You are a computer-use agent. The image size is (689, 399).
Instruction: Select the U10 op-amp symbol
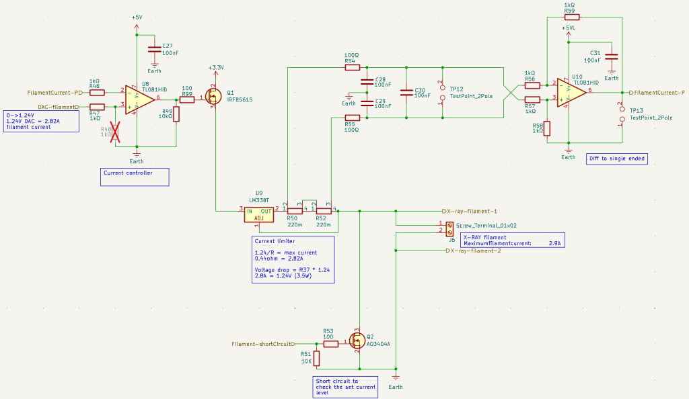click(x=571, y=92)
